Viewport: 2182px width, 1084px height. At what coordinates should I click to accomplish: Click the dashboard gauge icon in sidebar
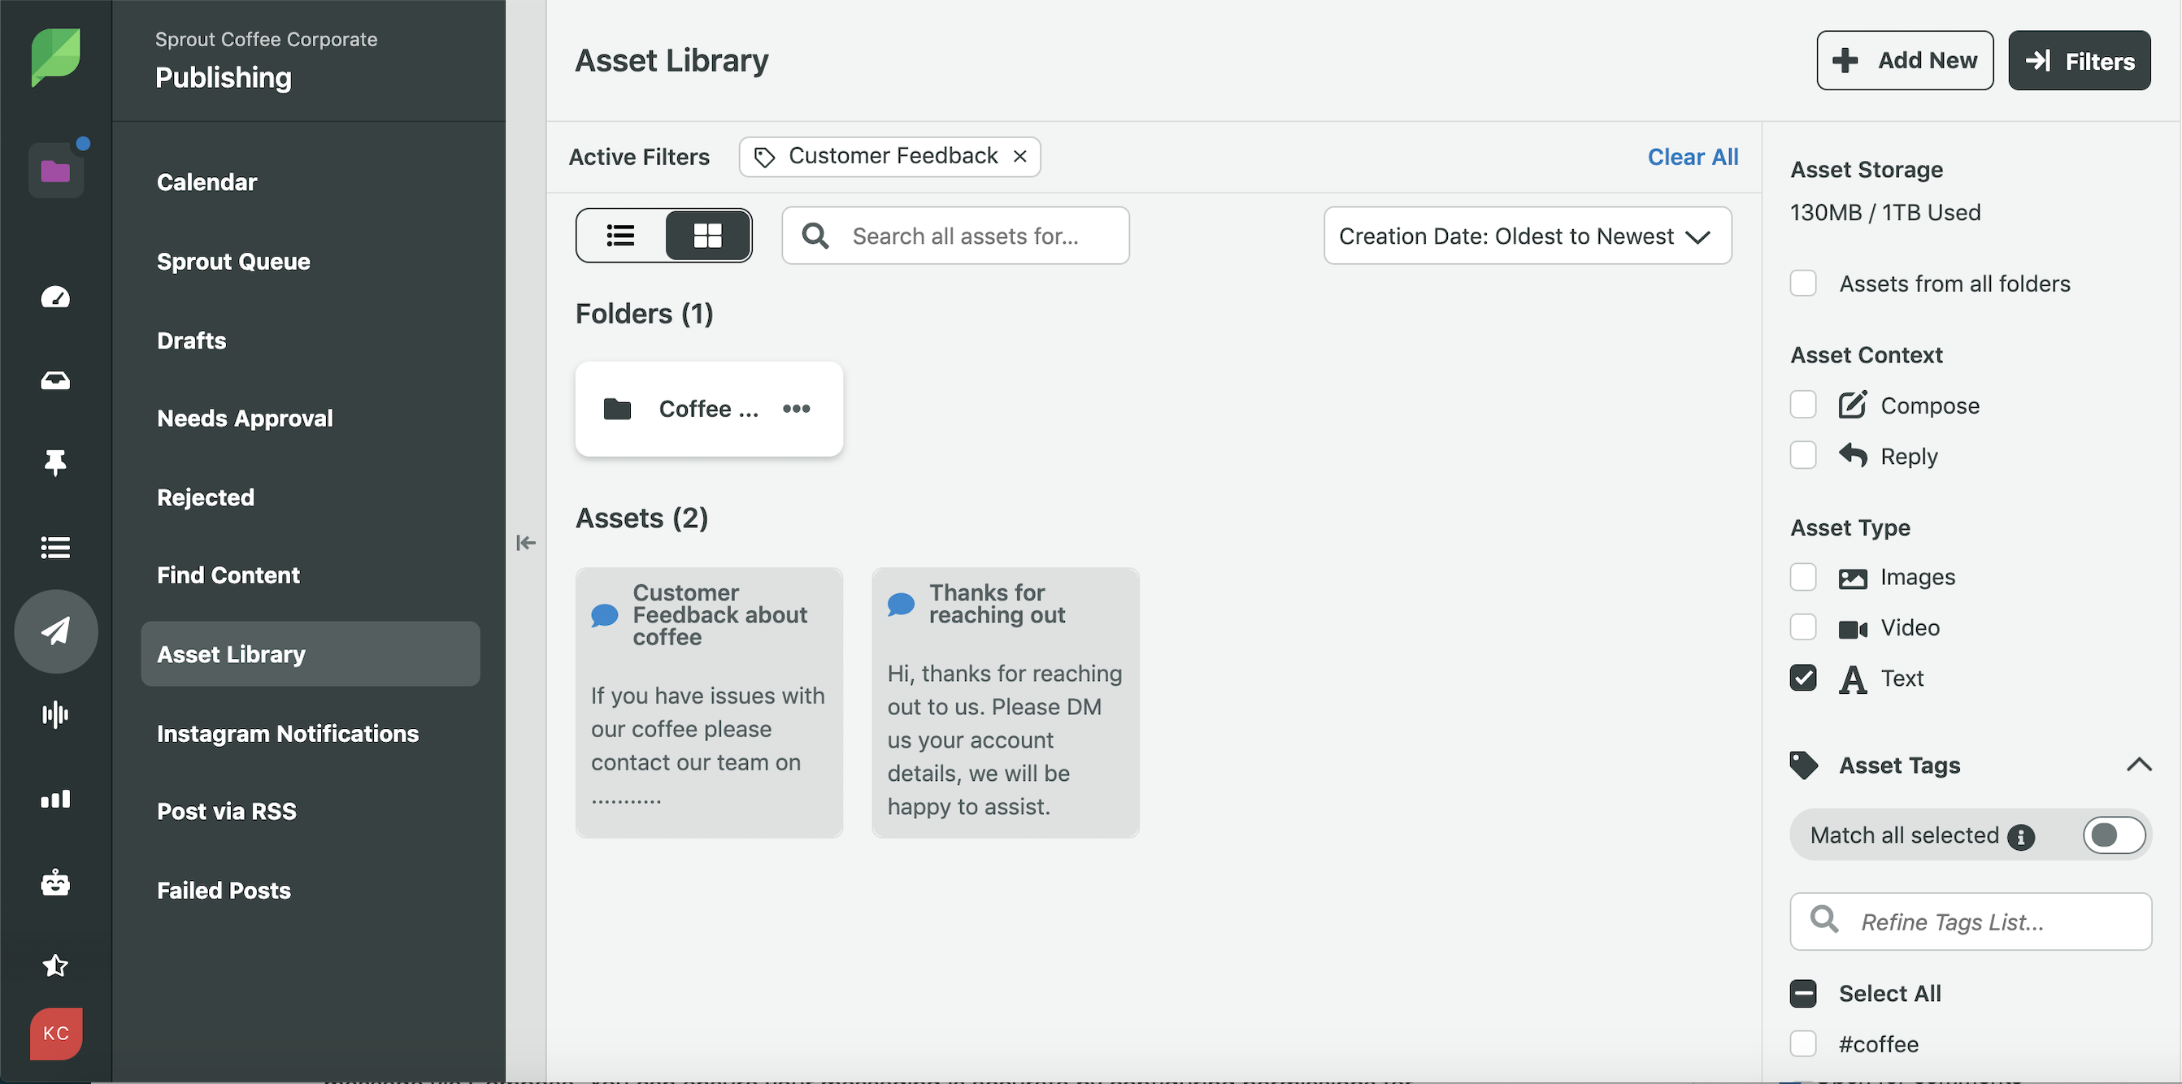(x=56, y=297)
